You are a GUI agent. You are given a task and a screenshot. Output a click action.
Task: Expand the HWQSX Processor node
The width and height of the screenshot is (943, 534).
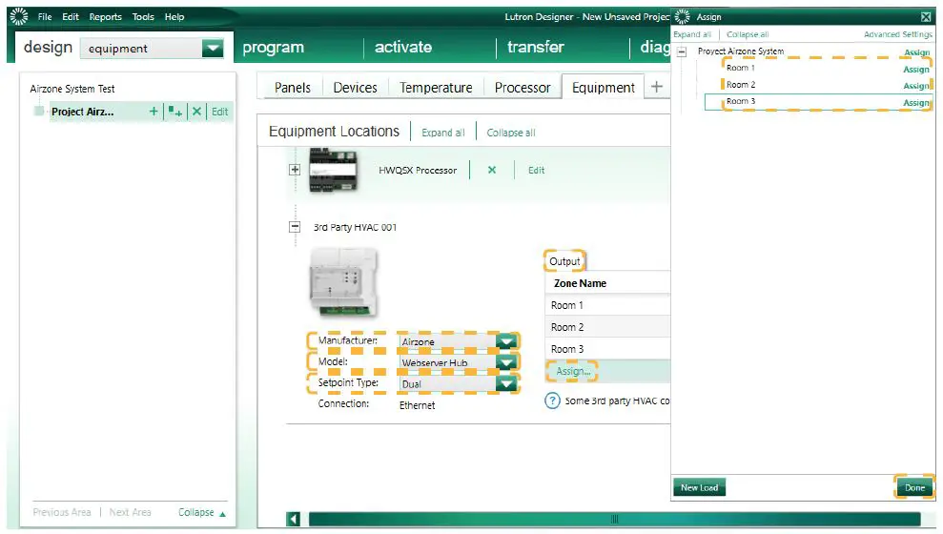pos(295,170)
